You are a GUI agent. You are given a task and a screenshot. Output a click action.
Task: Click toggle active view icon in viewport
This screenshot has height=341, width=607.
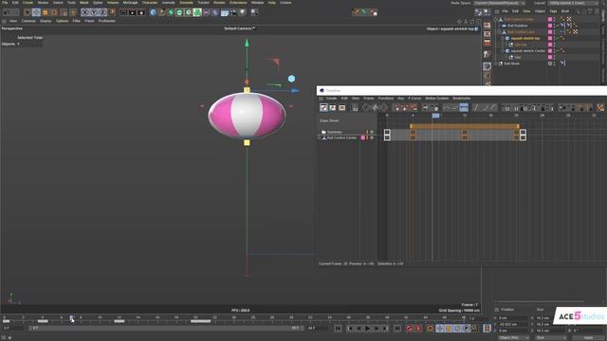478,21
